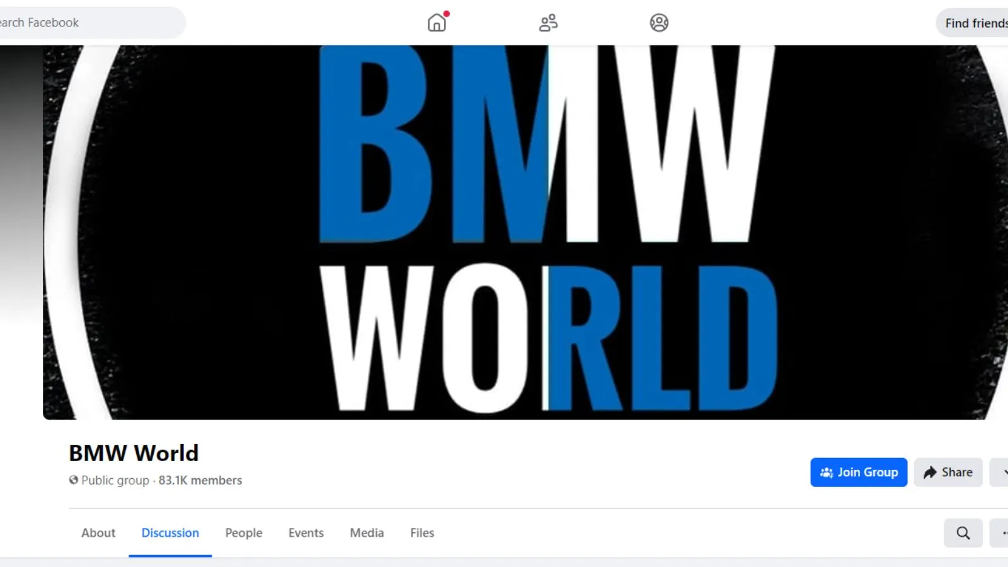Focus the Search Facebook field
This screenshot has width=1008, height=567.
92,23
